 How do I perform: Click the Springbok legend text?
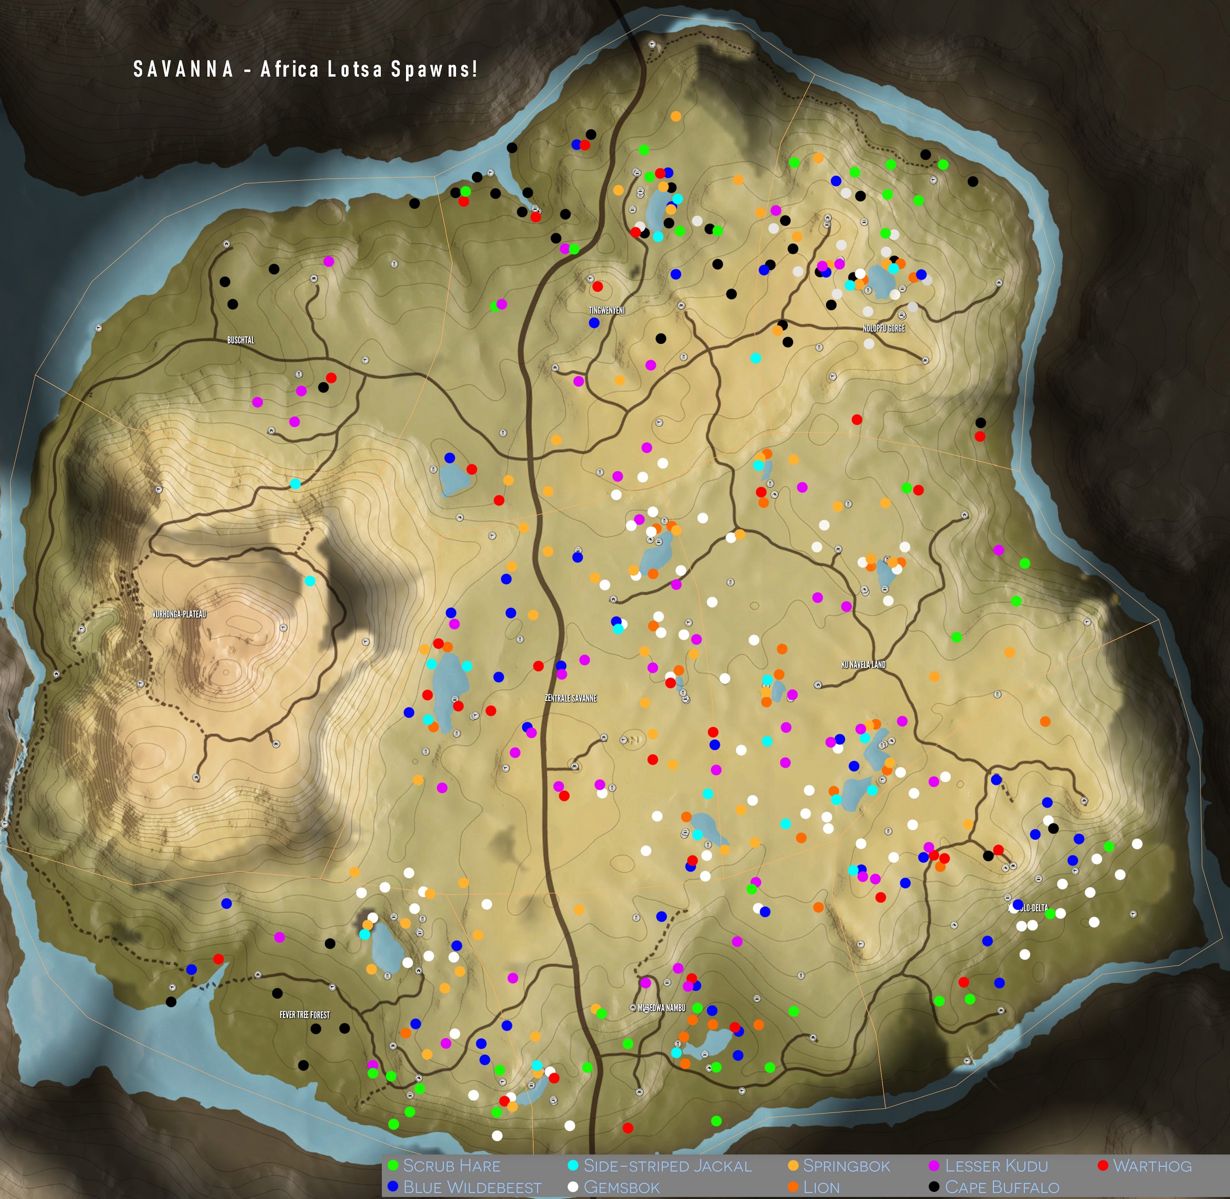tap(847, 1166)
